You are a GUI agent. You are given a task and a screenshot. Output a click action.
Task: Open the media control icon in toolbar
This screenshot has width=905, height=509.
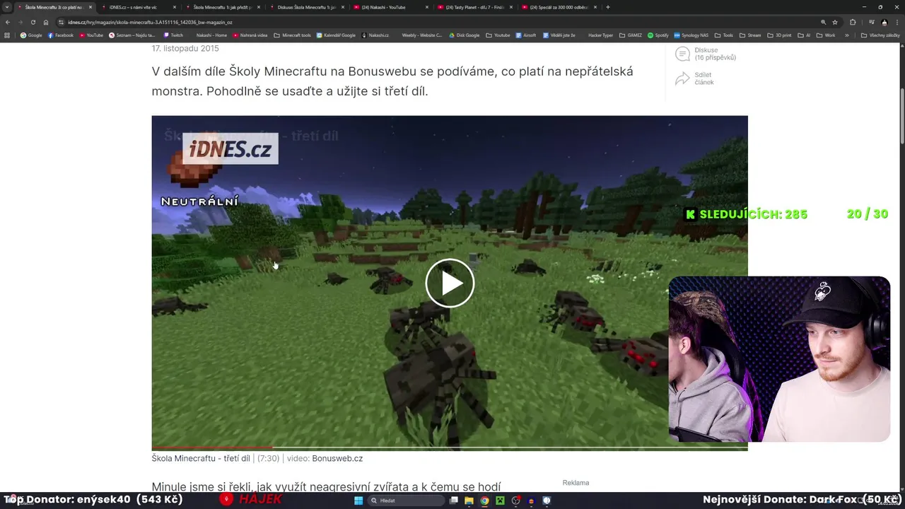871,22
